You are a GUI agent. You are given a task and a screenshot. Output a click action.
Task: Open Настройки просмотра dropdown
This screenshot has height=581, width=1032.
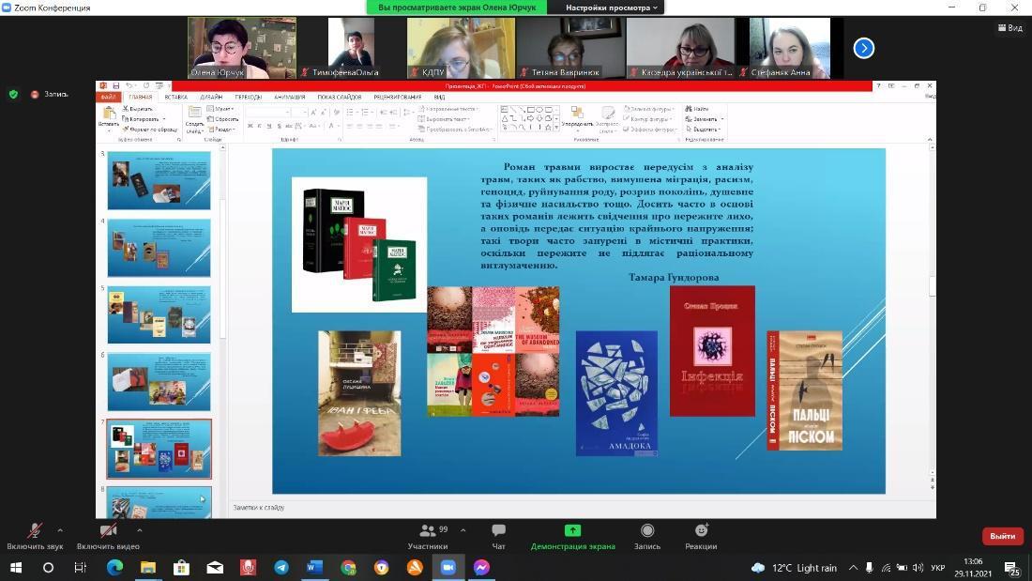(x=613, y=8)
